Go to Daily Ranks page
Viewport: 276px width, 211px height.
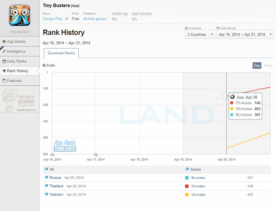pyautogui.click(x=20, y=61)
